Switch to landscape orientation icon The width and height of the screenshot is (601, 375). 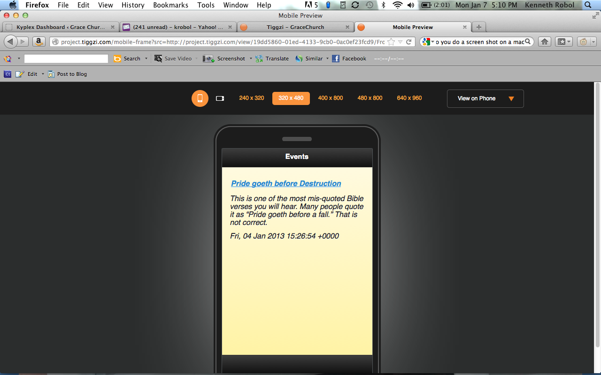(x=220, y=98)
